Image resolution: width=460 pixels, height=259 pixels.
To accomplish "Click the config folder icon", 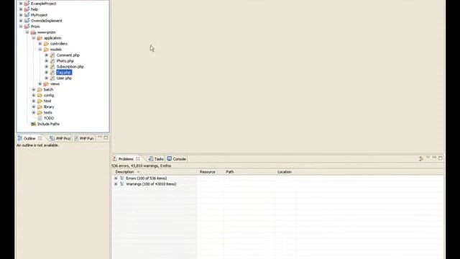I will (x=40, y=95).
